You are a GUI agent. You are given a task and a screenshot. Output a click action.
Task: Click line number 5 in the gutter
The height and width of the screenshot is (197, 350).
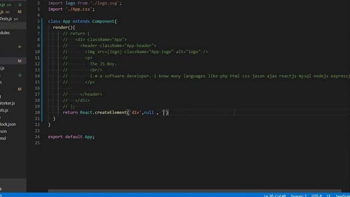point(38,21)
